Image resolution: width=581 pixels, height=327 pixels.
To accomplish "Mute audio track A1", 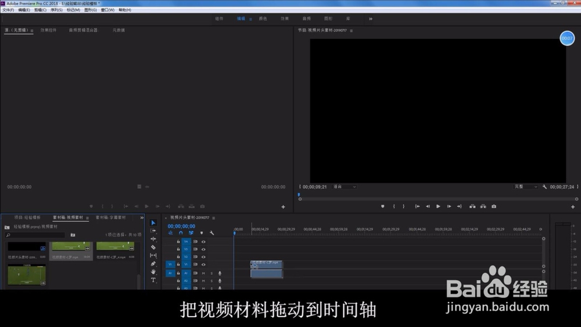I will tap(203, 274).
